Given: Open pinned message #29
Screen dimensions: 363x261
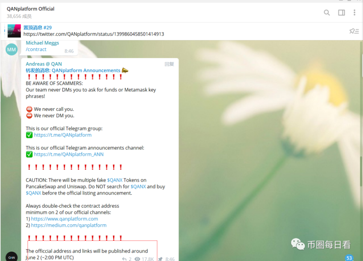Looking at the screenshot, I should (37, 28).
